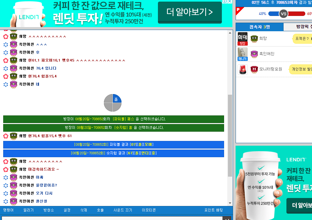Click the 더 알아보 button on the right-side ad
This screenshot has height=220, width=312.
[299, 206]
